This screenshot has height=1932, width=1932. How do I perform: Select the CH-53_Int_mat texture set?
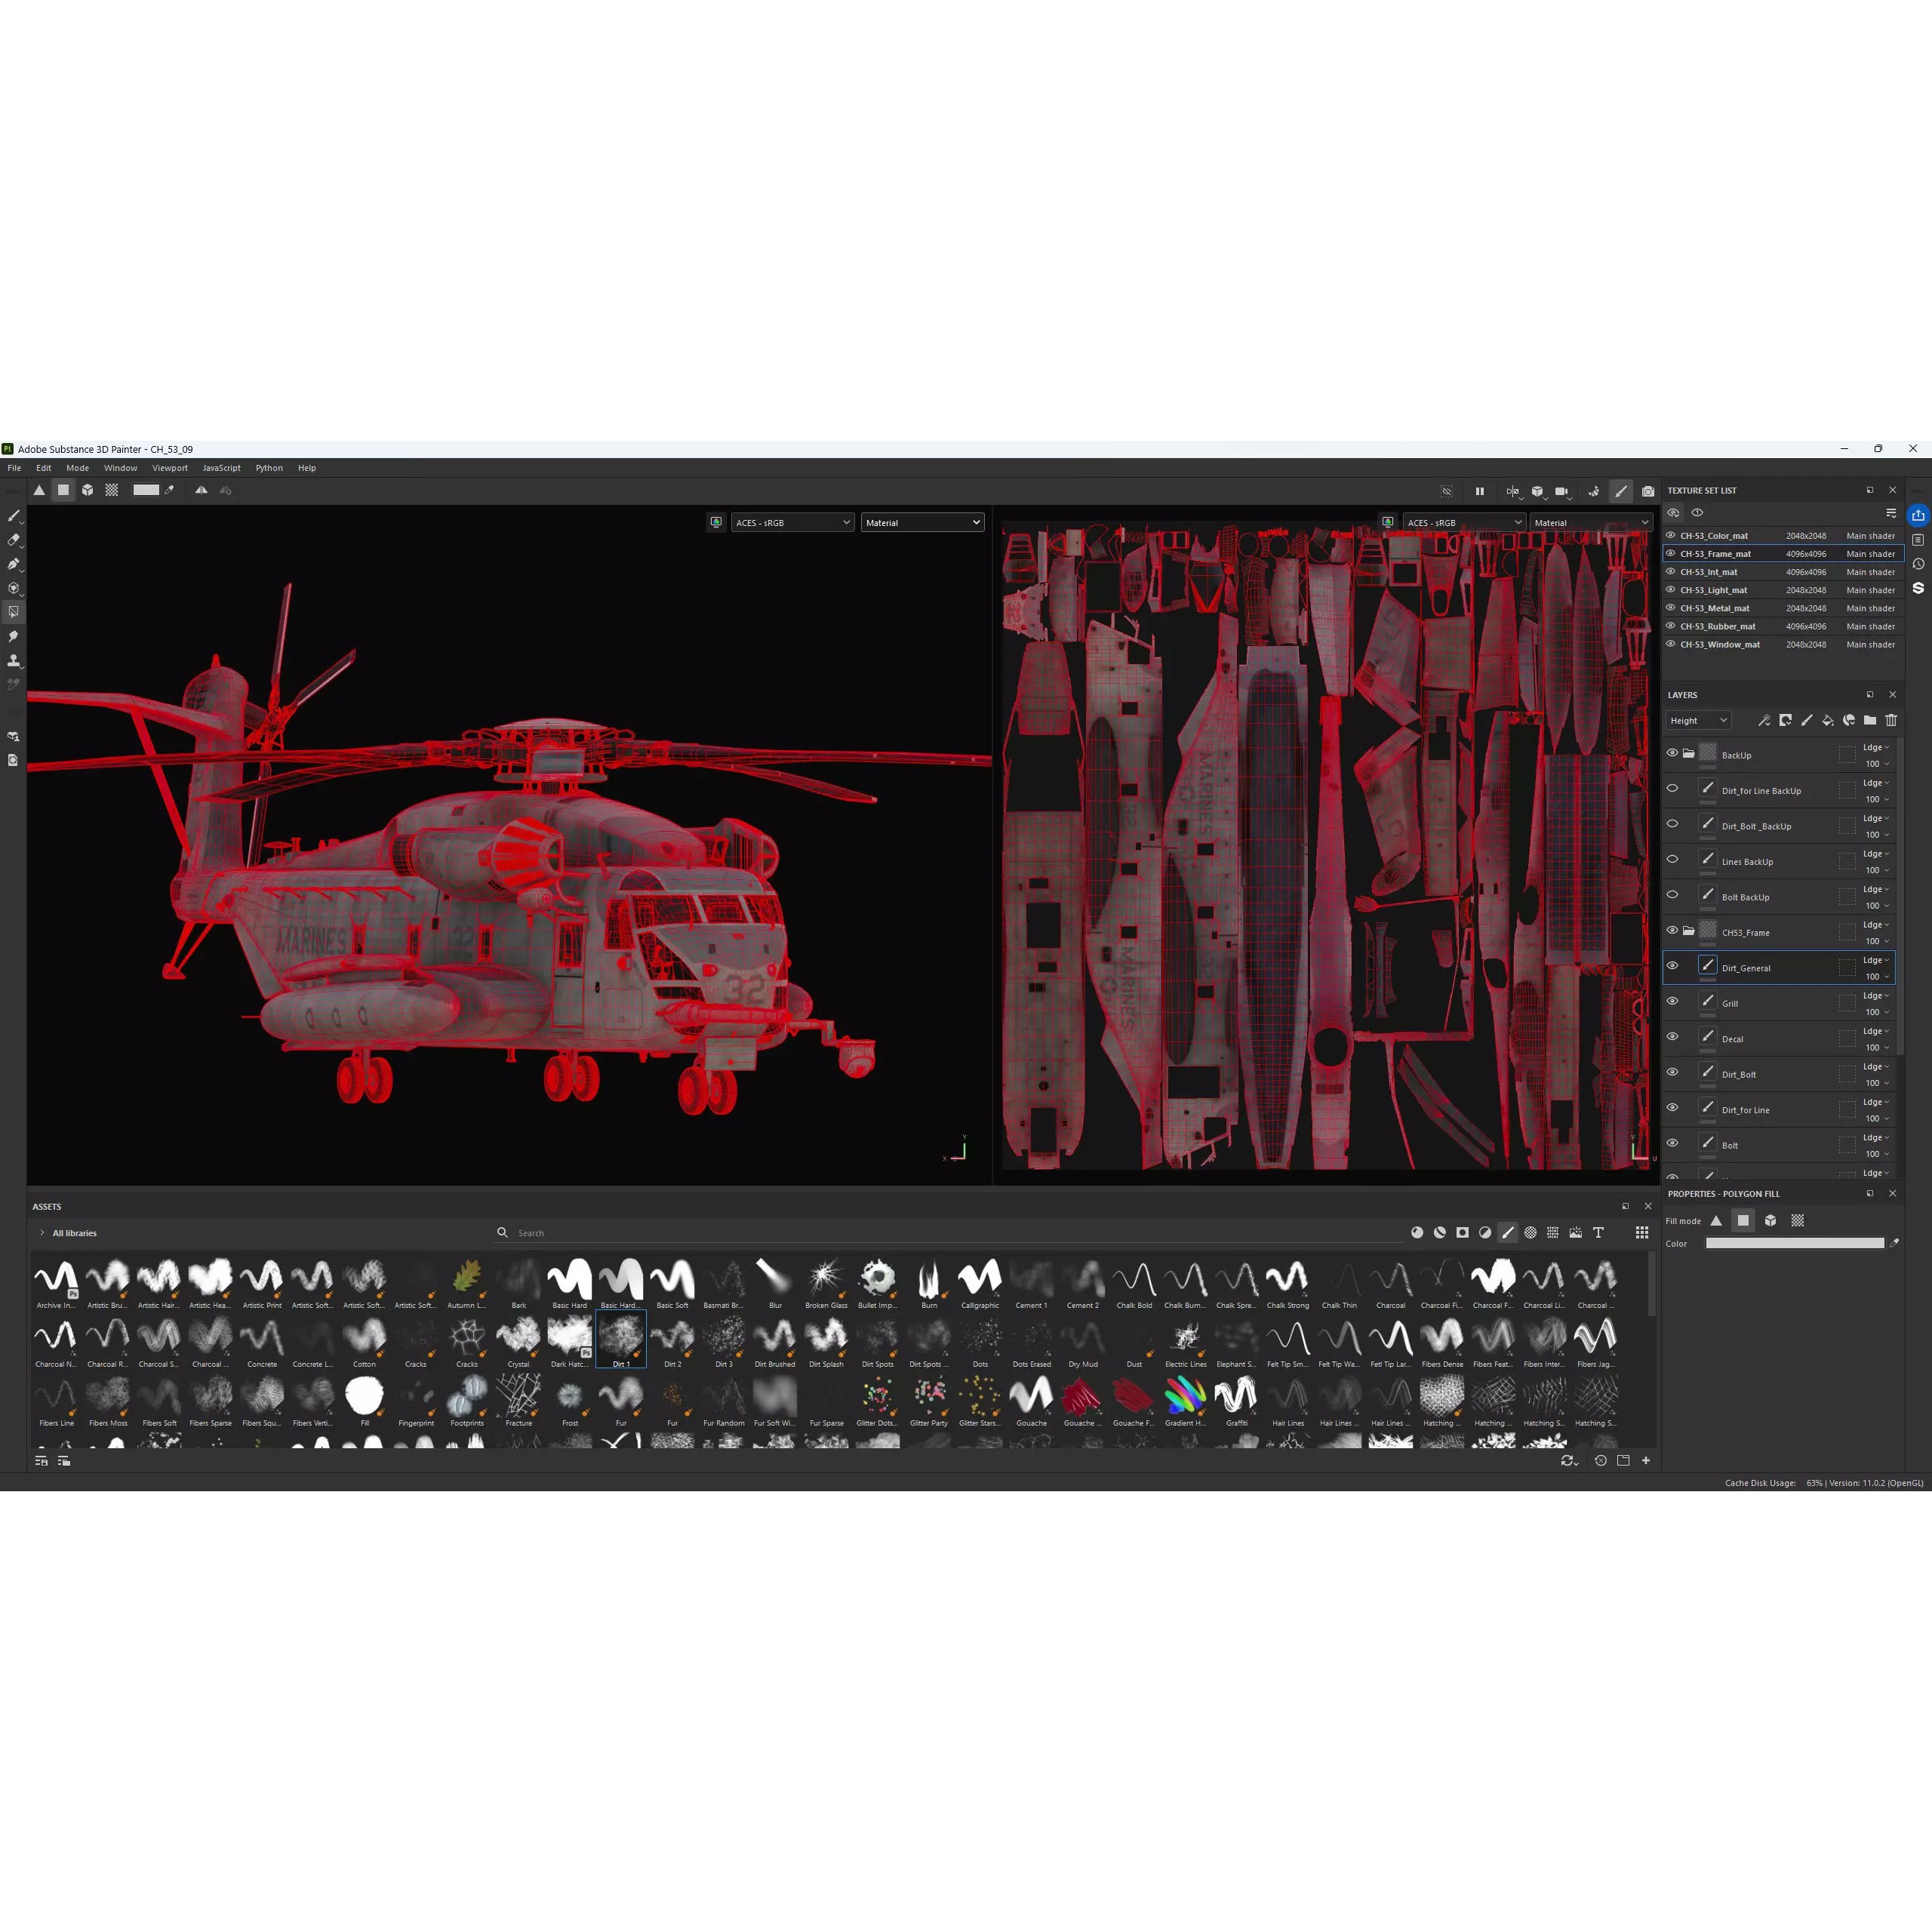click(1783, 572)
